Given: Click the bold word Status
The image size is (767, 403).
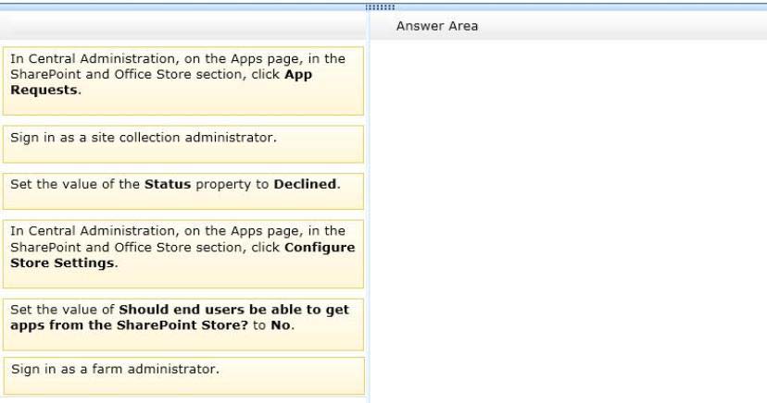Looking at the screenshot, I should [x=168, y=185].
